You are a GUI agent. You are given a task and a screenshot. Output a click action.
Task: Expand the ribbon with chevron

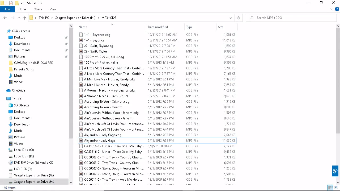click(331, 9)
